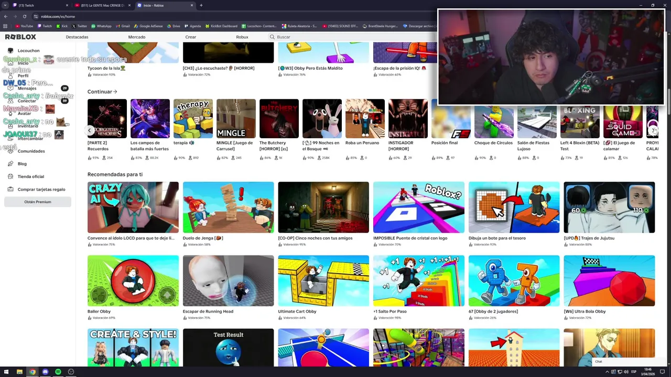The image size is (671, 377).
Task: Open the Crear menu
Action: click(x=191, y=37)
